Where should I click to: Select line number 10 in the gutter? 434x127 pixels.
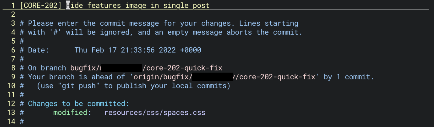[x=11, y=86]
